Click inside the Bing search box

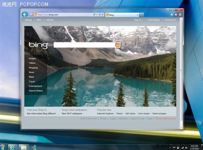(84, 45)
